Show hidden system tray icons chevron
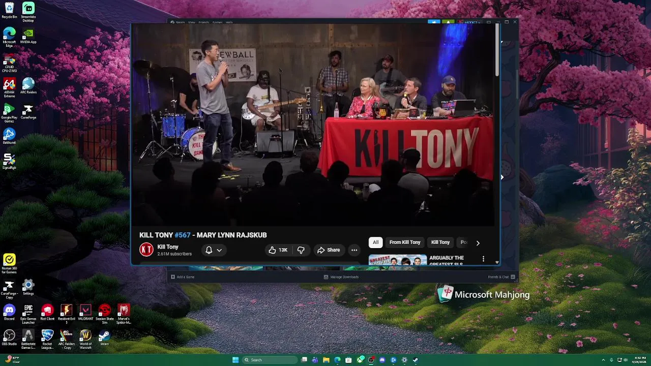Screen dimensions: 651x366 click(603, 360)
